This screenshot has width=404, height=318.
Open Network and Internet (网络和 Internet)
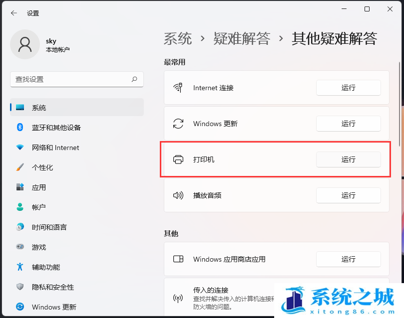pos(55,148)
